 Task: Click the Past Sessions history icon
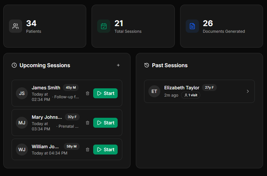[x=147, y=65]
